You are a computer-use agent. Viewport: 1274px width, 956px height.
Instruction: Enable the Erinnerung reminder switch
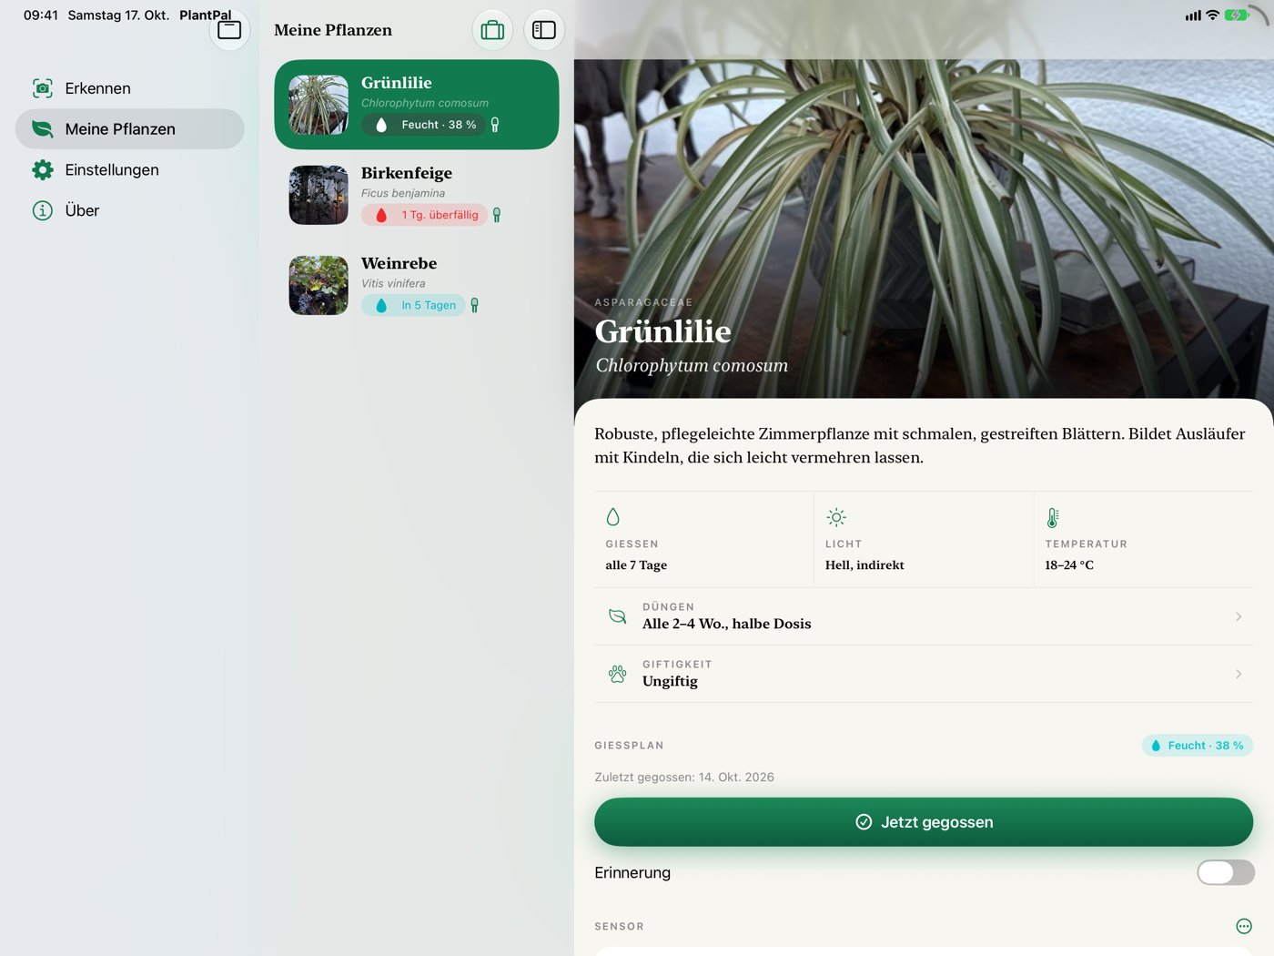pos(1225,872)
